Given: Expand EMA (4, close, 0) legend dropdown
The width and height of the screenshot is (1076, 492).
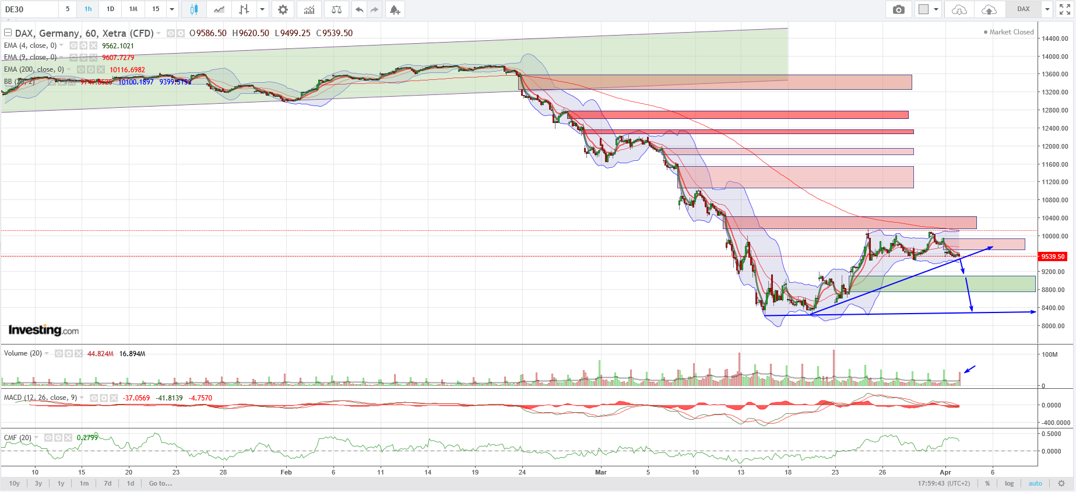Looking at the screenshot, I should (61, 45).
